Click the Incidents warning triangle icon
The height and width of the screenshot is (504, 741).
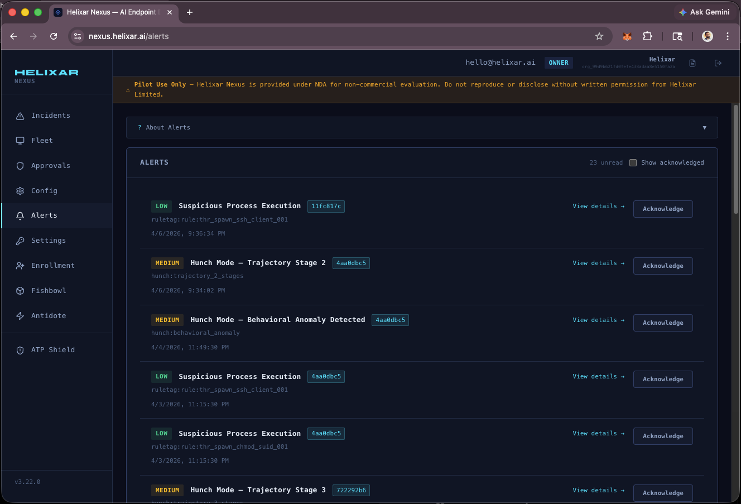20,115
